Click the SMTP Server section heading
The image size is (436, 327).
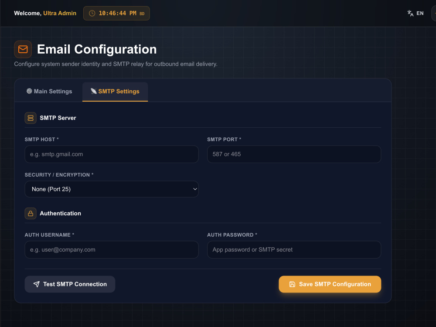pos(58,118)
